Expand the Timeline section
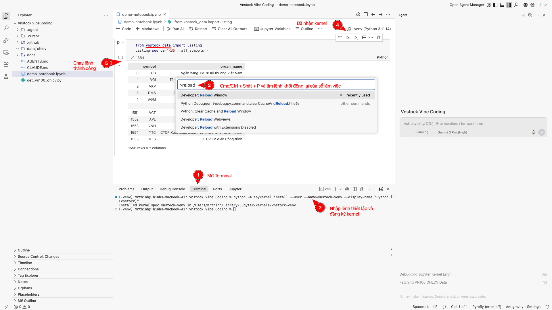Image resolution: width=552 pixels, height=310 pixels. [x=25, y=263]
